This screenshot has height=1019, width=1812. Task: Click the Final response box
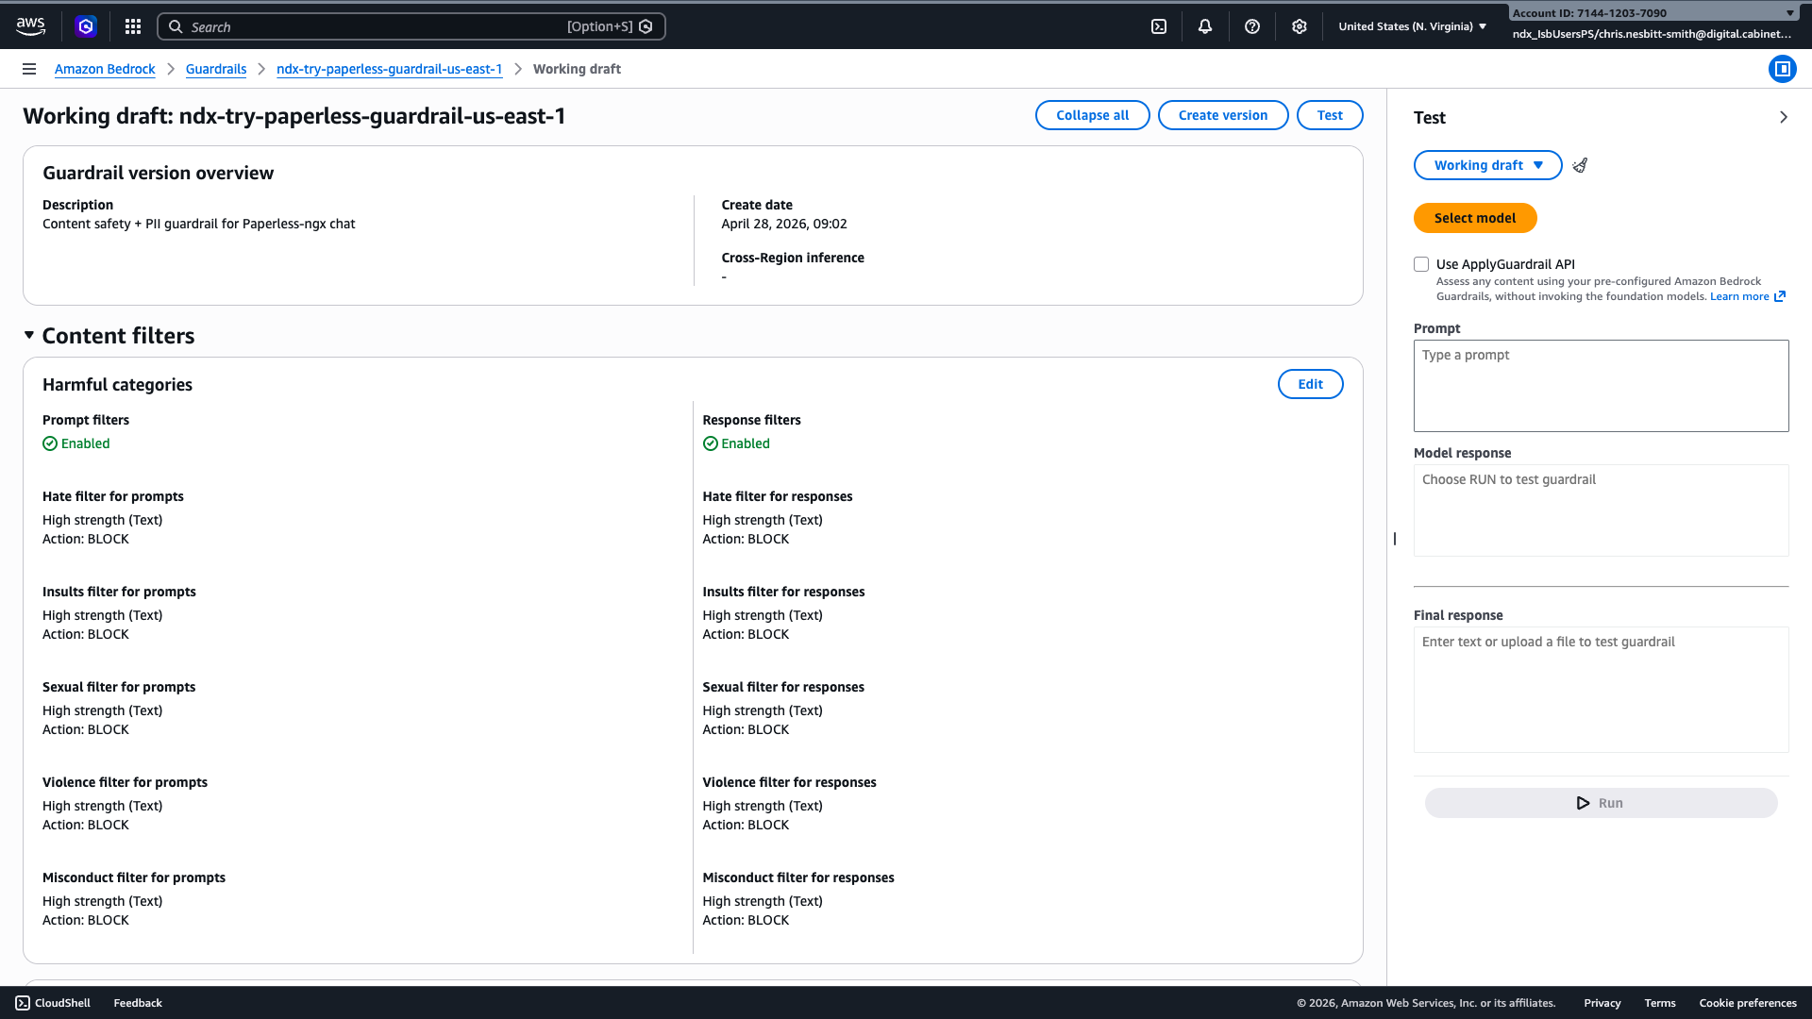point(1601,690)
